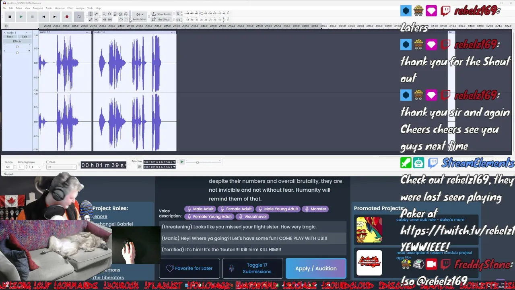Open the Audio Setup dropdown
Viewport: 515px width, 290px height.
[139, 17]
